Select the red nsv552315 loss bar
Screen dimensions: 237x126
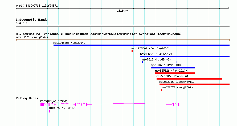[189, 79]
